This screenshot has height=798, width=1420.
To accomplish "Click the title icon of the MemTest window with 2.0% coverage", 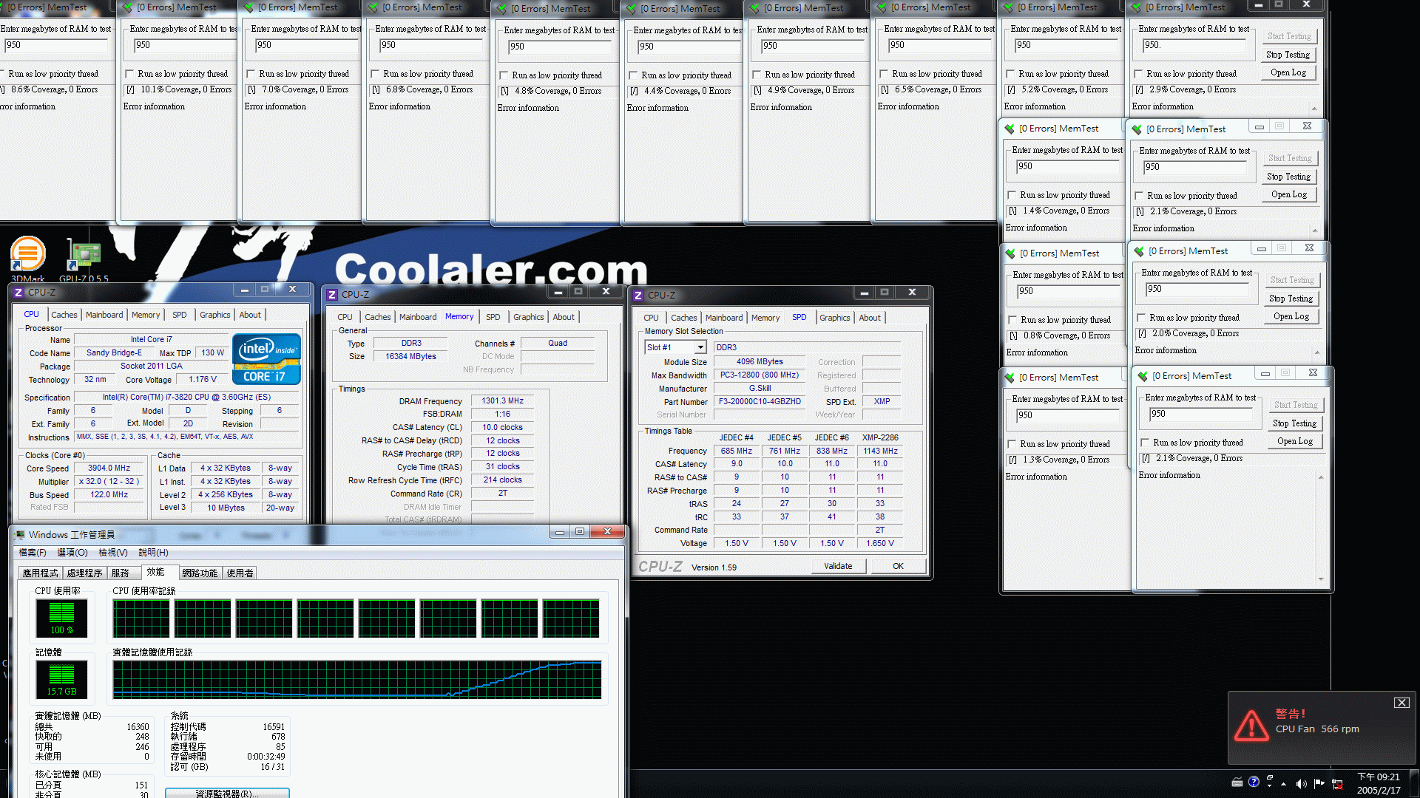I will tap(1139, 251).
